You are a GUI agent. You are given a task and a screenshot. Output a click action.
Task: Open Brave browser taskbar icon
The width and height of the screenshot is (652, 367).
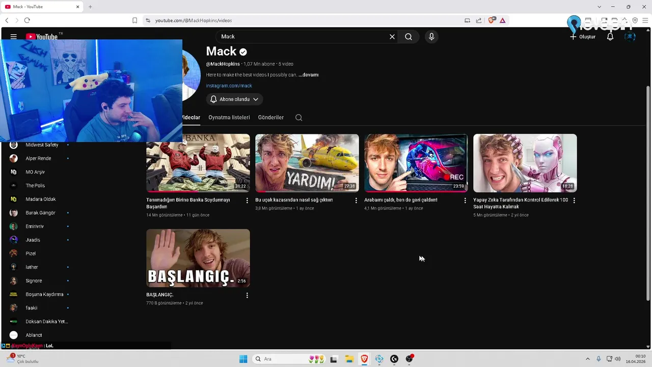point(364,359)
